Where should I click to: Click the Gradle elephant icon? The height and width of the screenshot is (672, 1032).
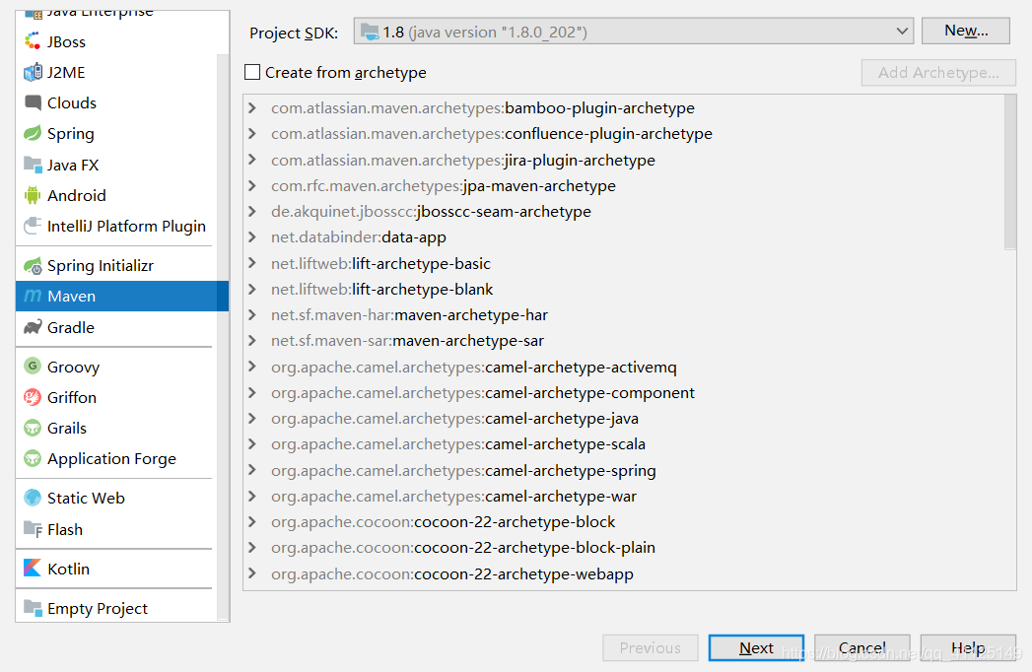[33, 327]
